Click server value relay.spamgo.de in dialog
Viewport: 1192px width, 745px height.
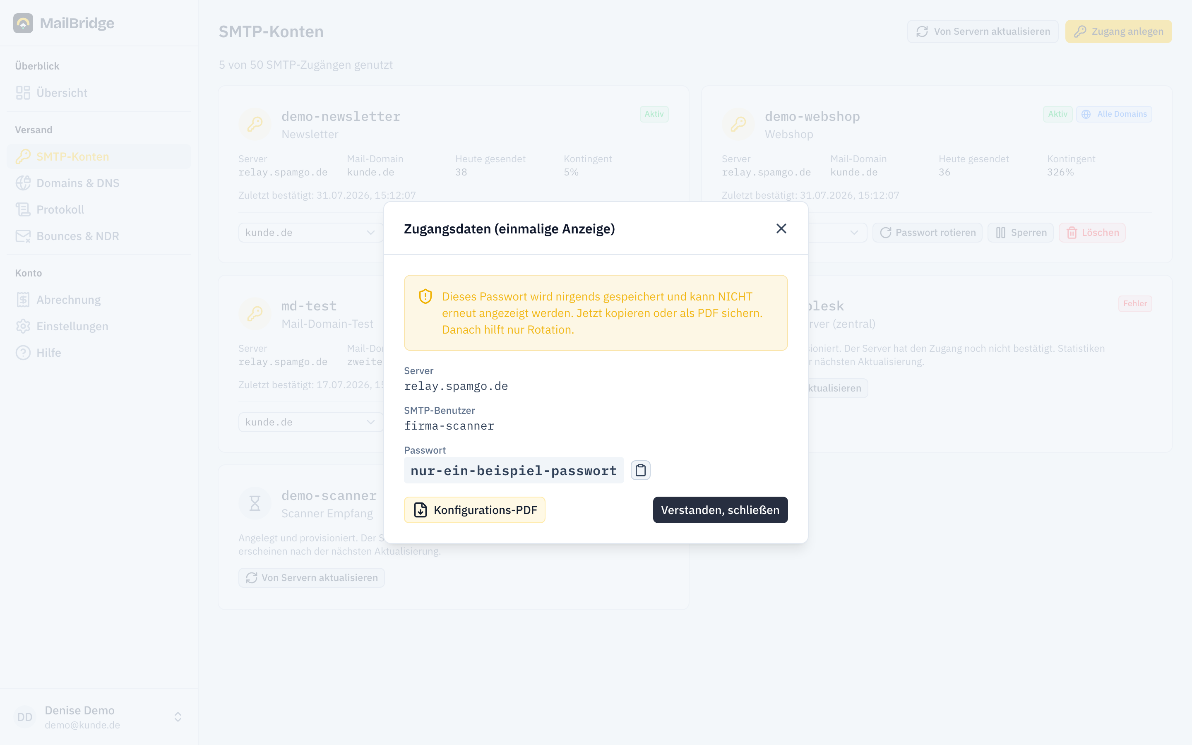pyautogui.click(x=456, y=386)
